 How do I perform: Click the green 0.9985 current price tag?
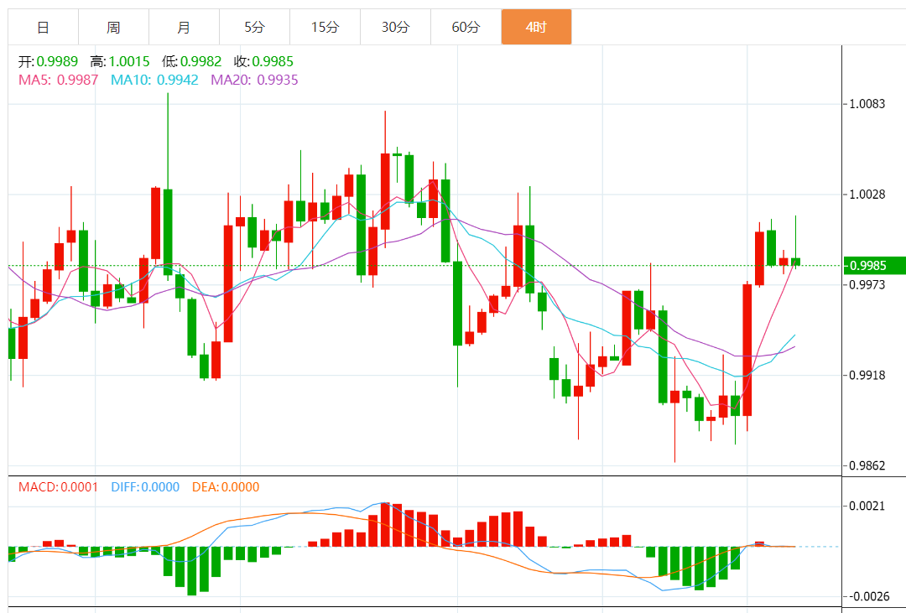pyautogui.click(x=874, y=265)
